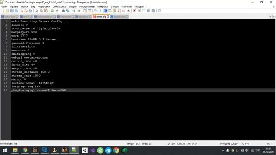Screen dimensions: 276x155
Task: Toggle INS insert mode in status bar
Action: pos(268,143)
